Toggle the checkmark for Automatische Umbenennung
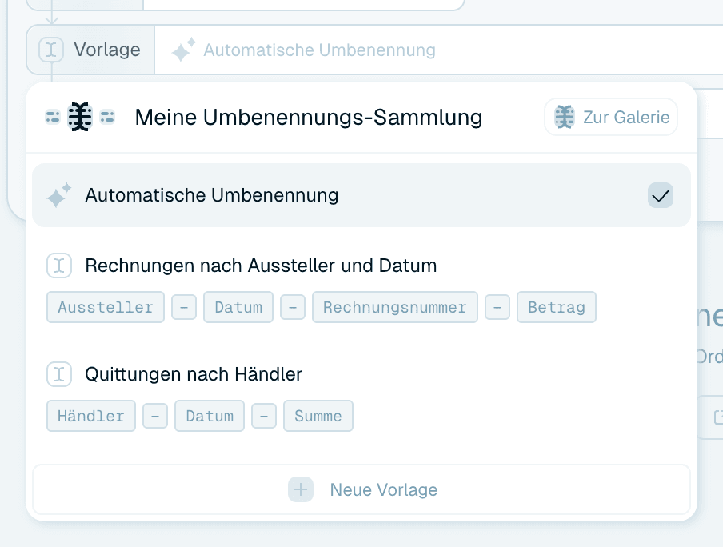 tap(661, 196)
